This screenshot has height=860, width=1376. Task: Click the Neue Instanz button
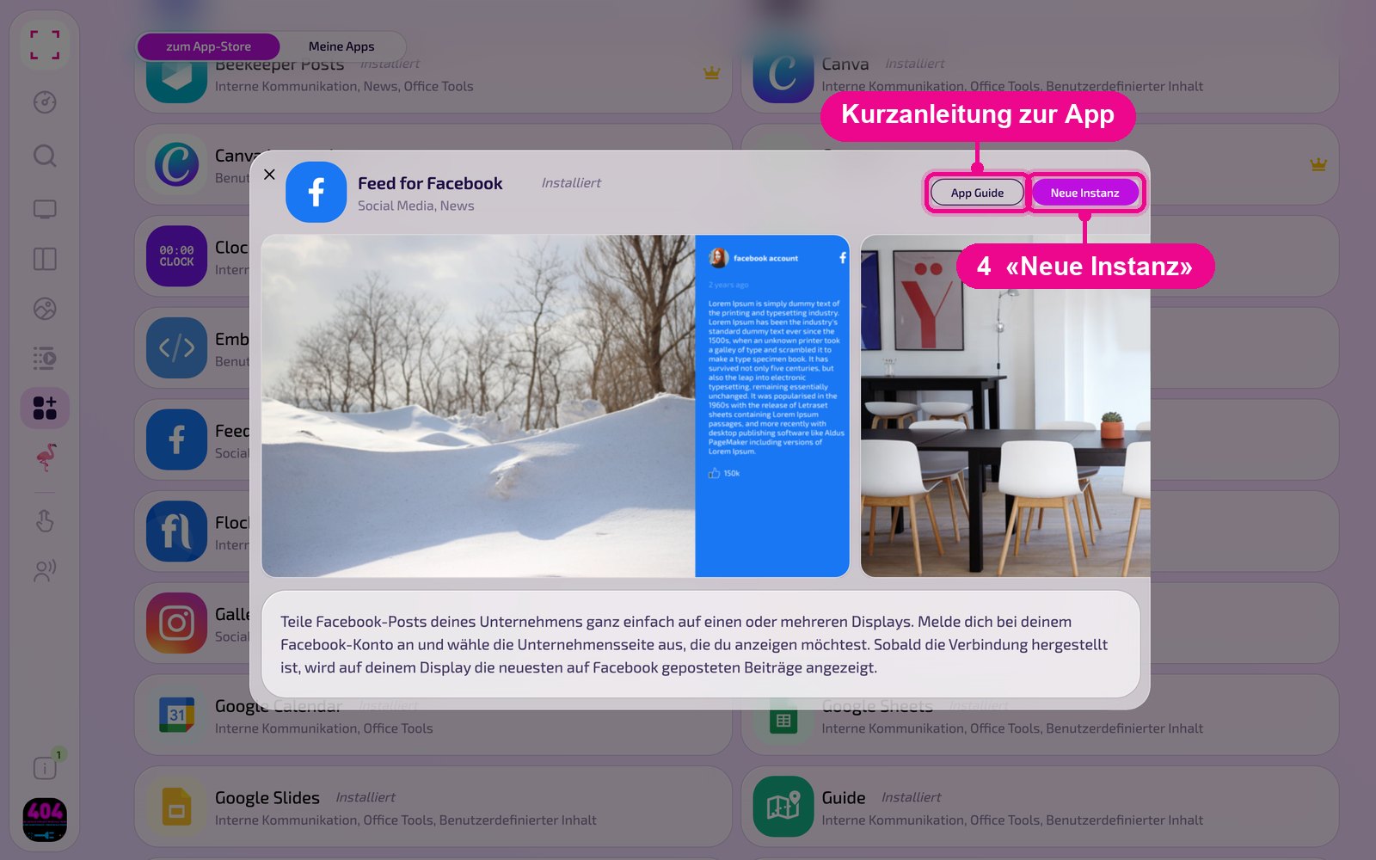1084,193
